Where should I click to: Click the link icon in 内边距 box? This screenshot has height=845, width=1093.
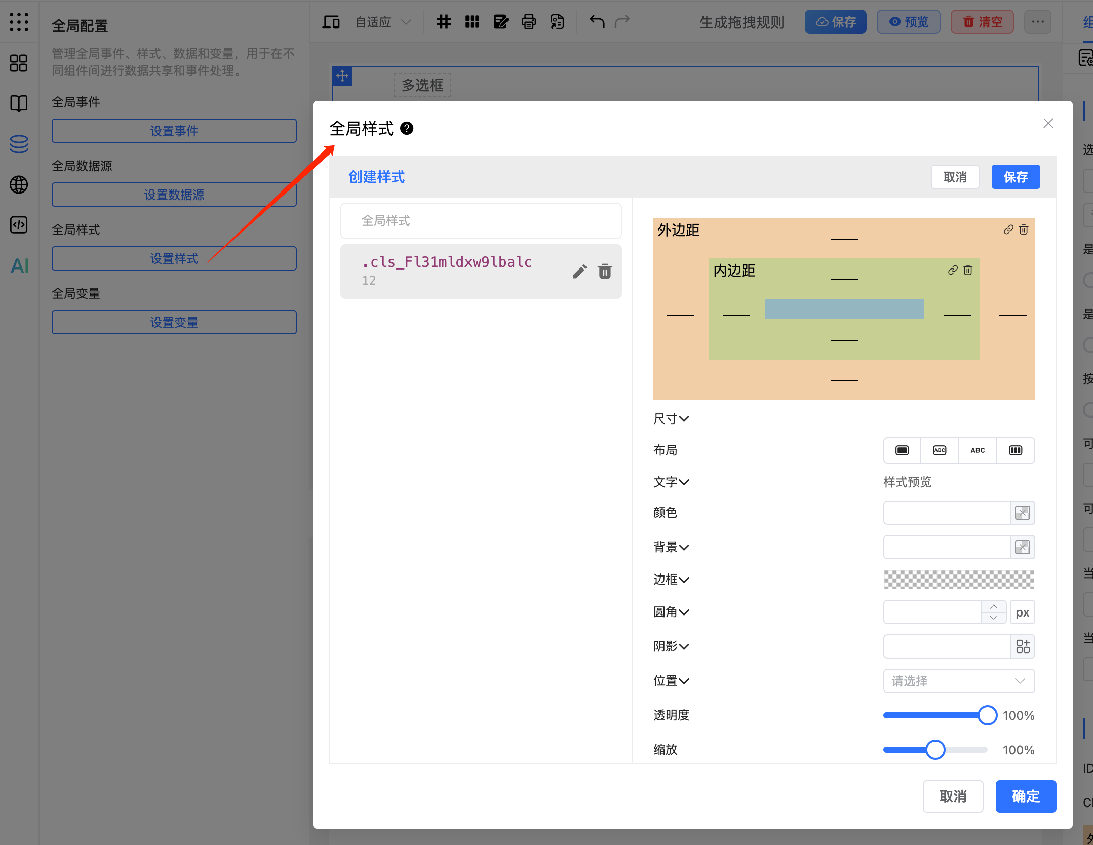point(953,271)
